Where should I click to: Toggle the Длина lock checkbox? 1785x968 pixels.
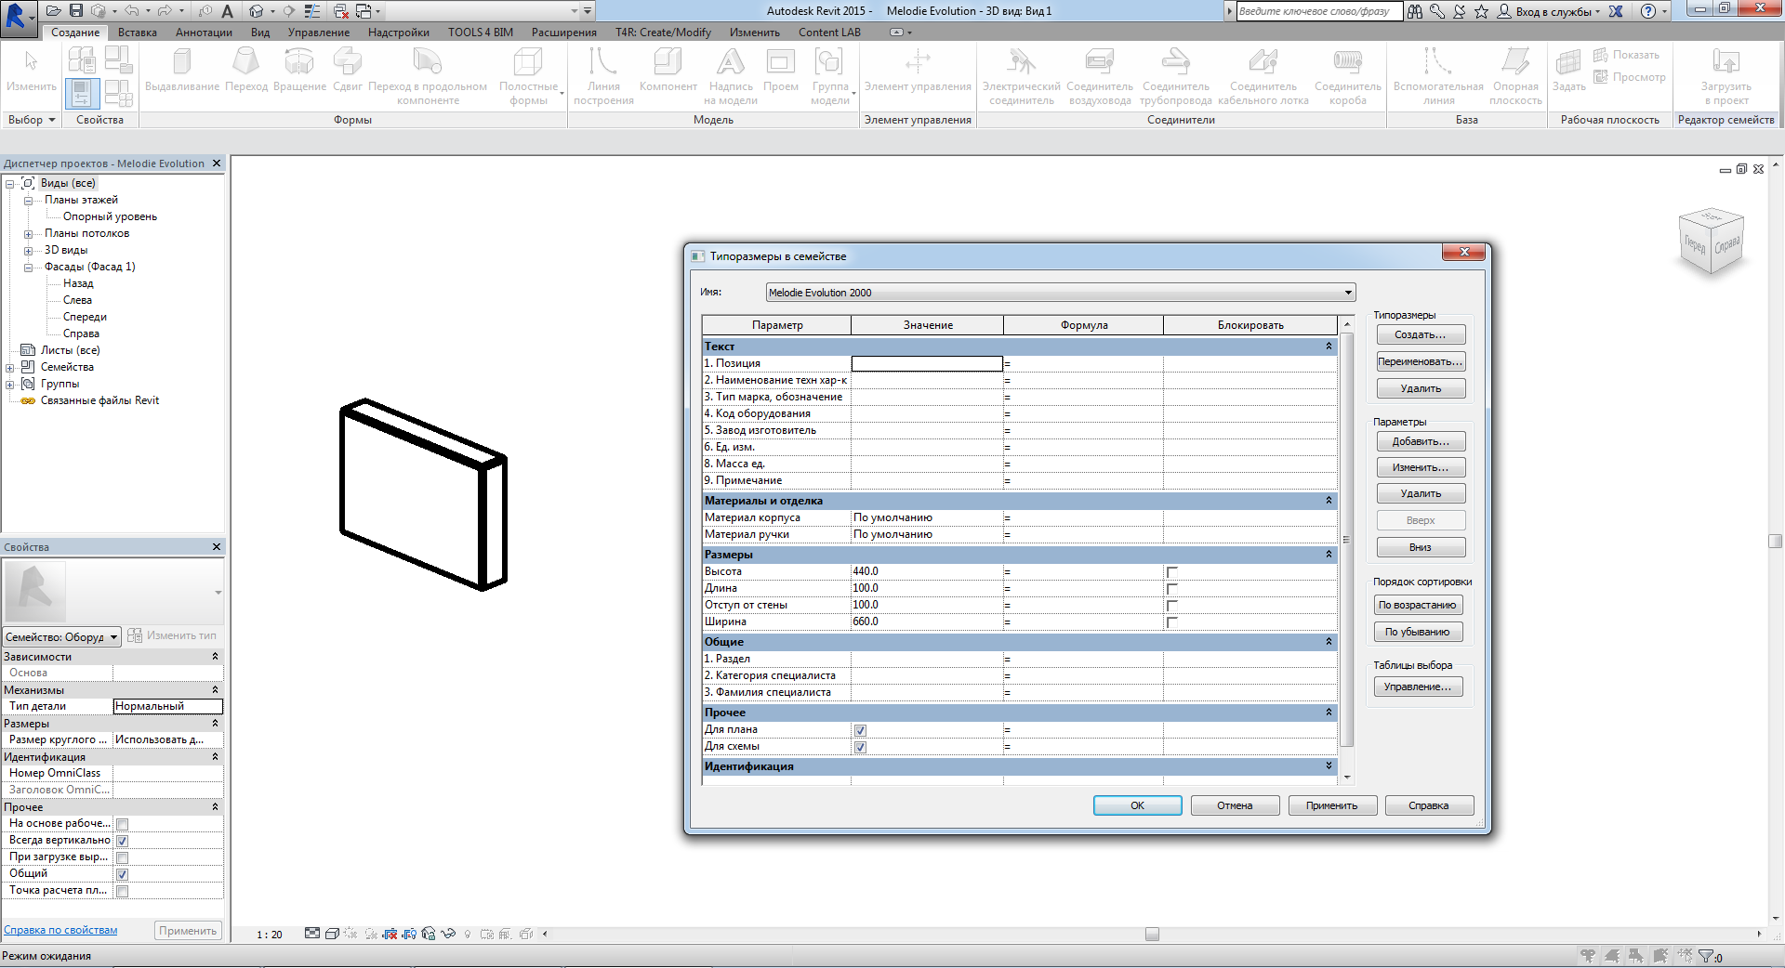(x=1172, y=589)
